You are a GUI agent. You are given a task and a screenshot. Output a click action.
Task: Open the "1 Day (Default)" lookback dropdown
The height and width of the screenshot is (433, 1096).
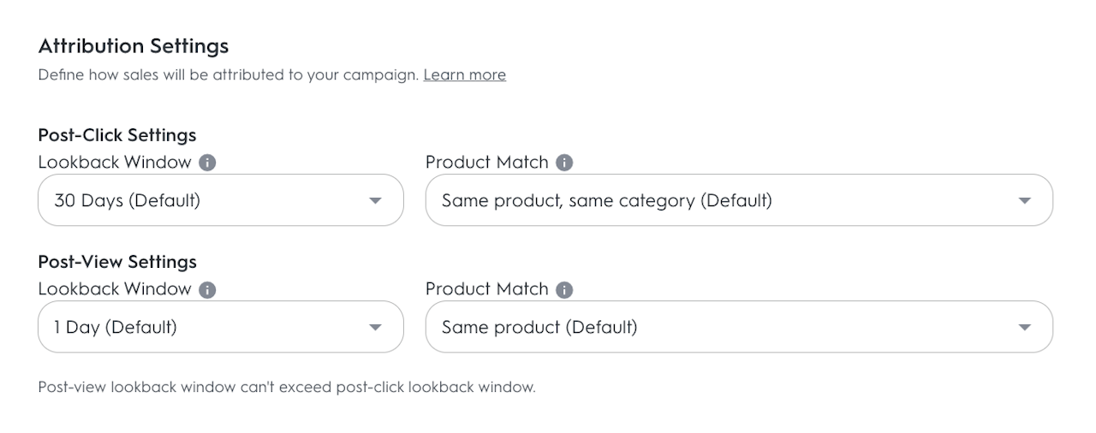pos(220,327)
